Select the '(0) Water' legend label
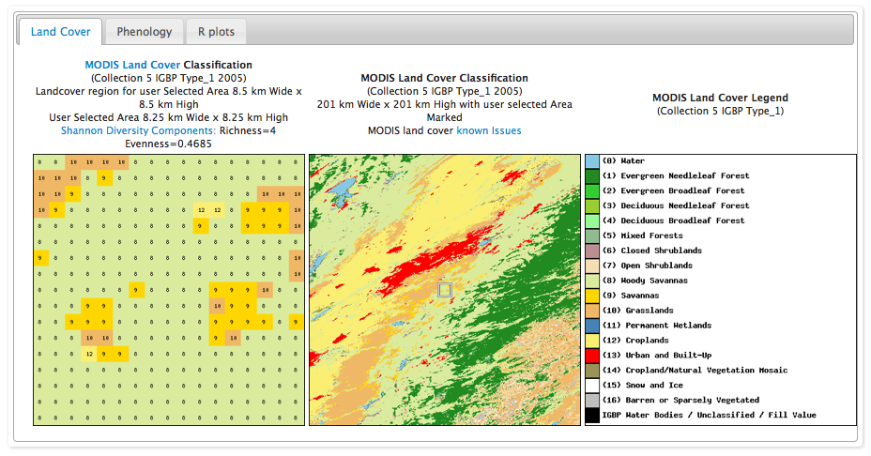Image resolution: width=871 pixels, height=456 pixels. pyautogui.click(x=623, y=161)
